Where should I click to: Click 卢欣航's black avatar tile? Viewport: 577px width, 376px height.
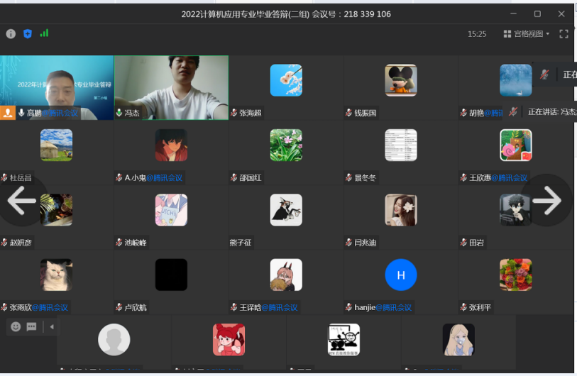tap(171, 275)
